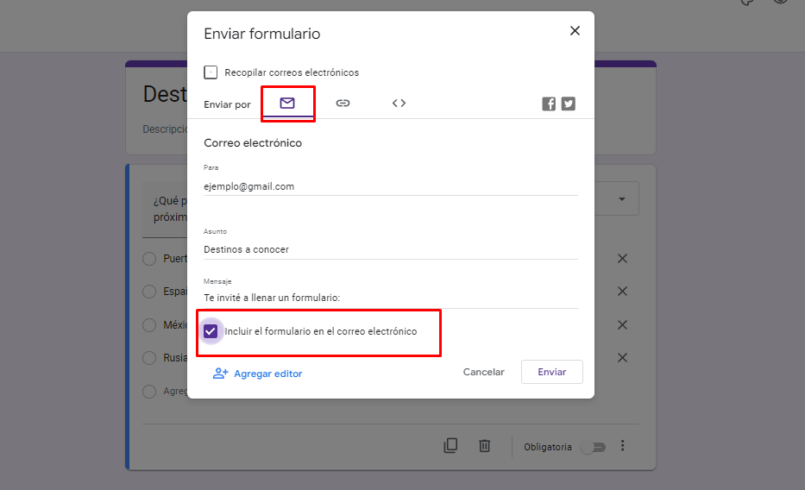Share the form on Twitter
805x490 pixels.
coord(568,104)
